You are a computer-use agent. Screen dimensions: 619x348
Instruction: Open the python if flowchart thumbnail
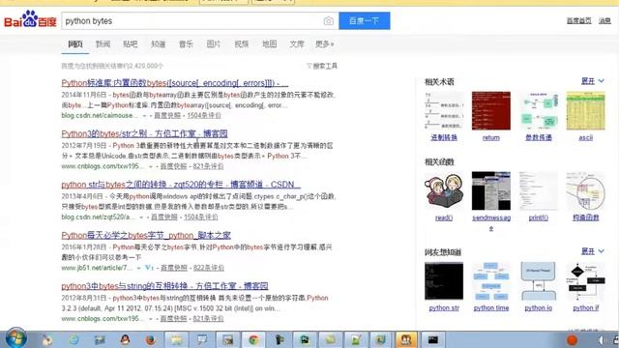(x=585, y=281)
